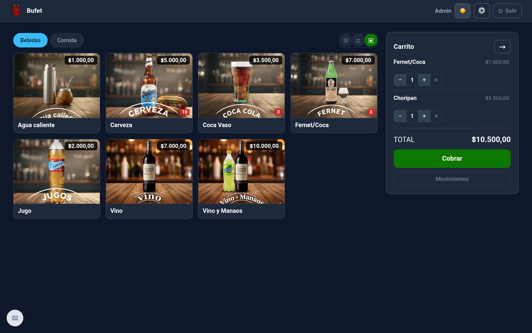The width and height of the screenshot is (532, 333).
Task: Click the $2.000,00 price on Jugo
Action: (81, 146)
